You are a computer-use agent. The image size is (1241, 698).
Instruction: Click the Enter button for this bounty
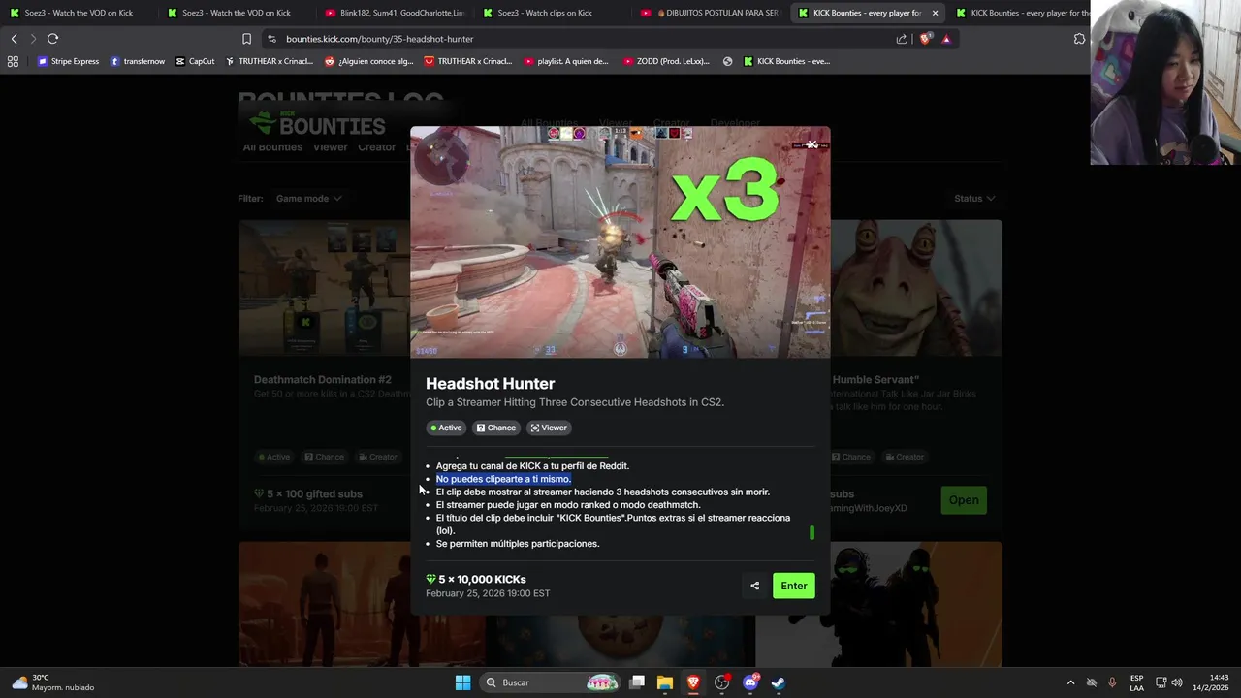coord(793,586)
